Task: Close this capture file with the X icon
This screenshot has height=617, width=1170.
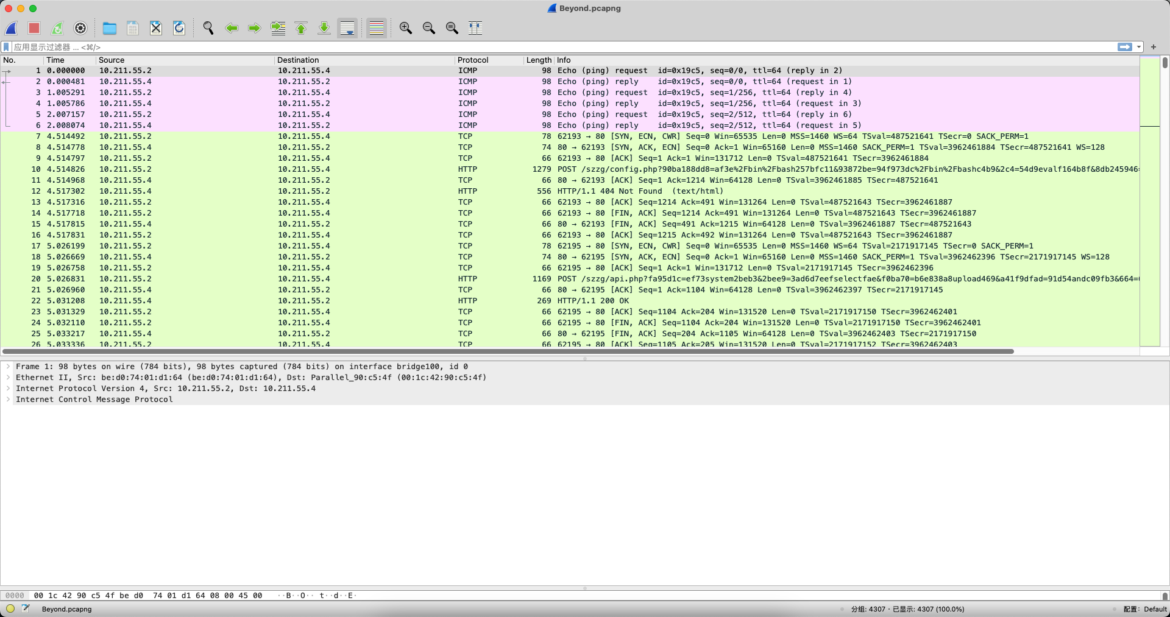Action: (156, 28)
